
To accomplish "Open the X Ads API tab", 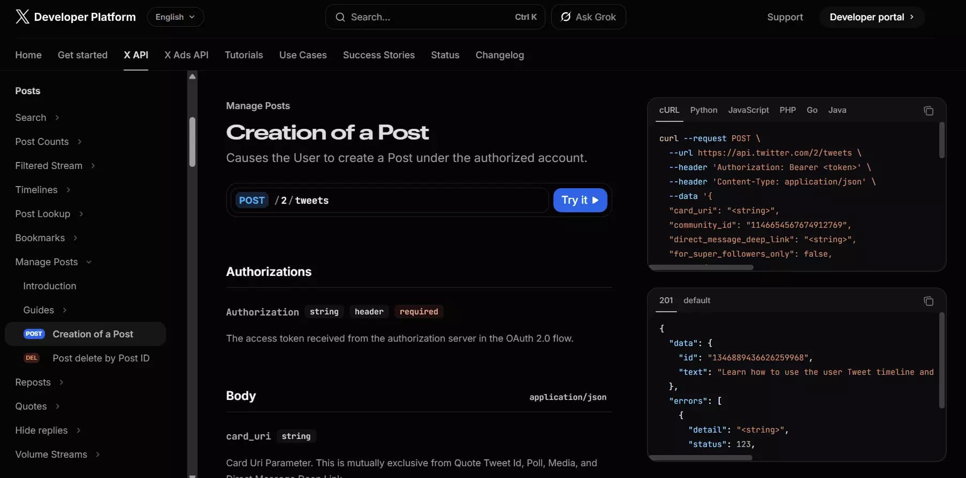I will pos(186,55).
